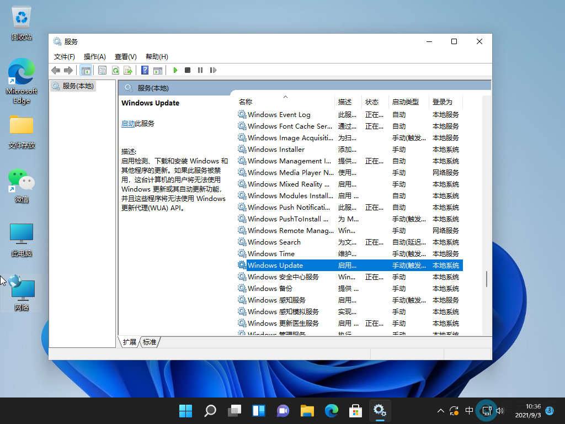Open the 查看 menu
The image size is (565, 424).
pos(125,56)
